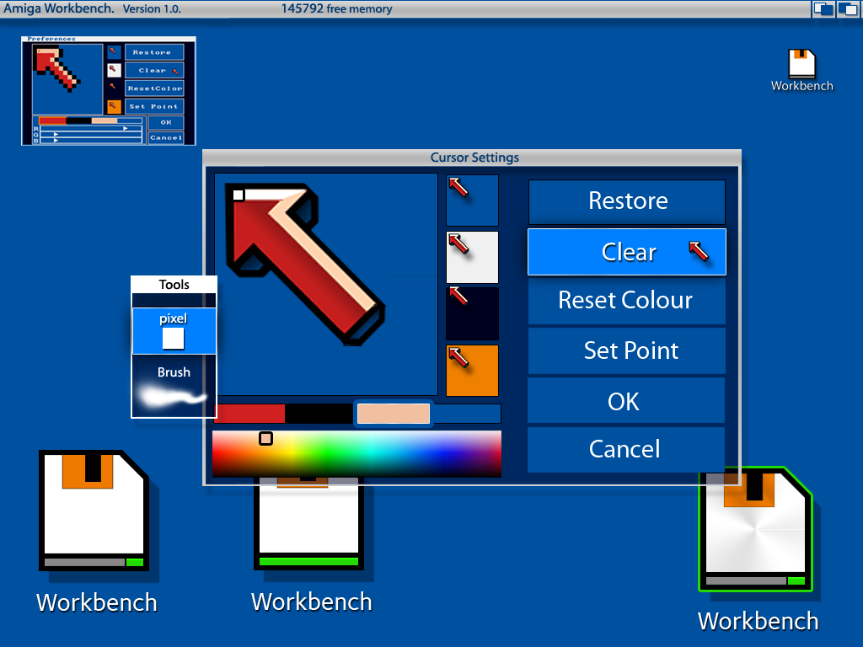Click OK in the small Preferences window
Screen dimensions: 863x647
click(166, 122)
